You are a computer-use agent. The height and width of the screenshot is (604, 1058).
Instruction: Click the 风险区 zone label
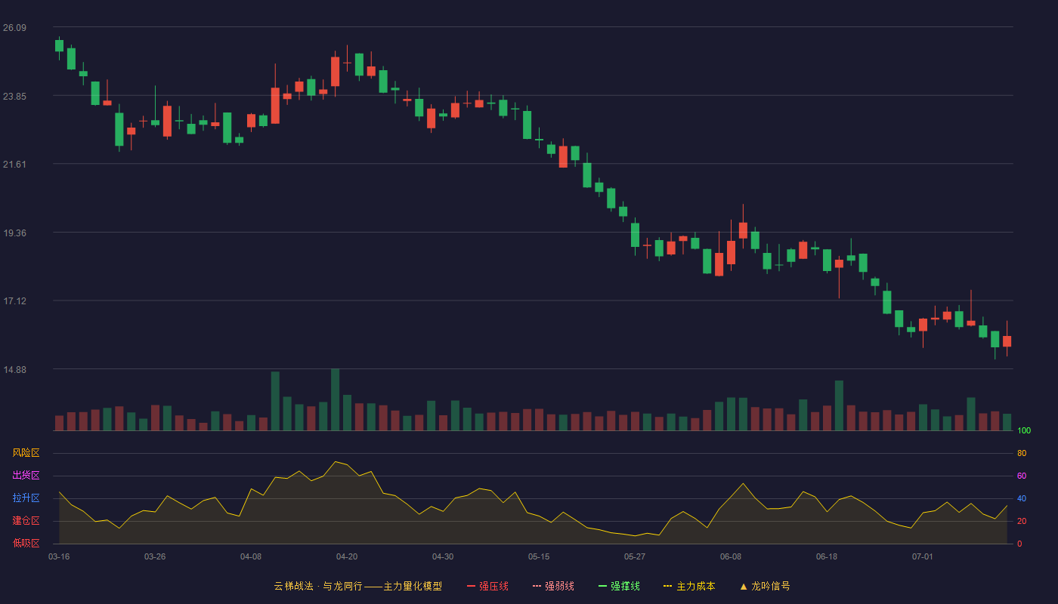(26, 453)
